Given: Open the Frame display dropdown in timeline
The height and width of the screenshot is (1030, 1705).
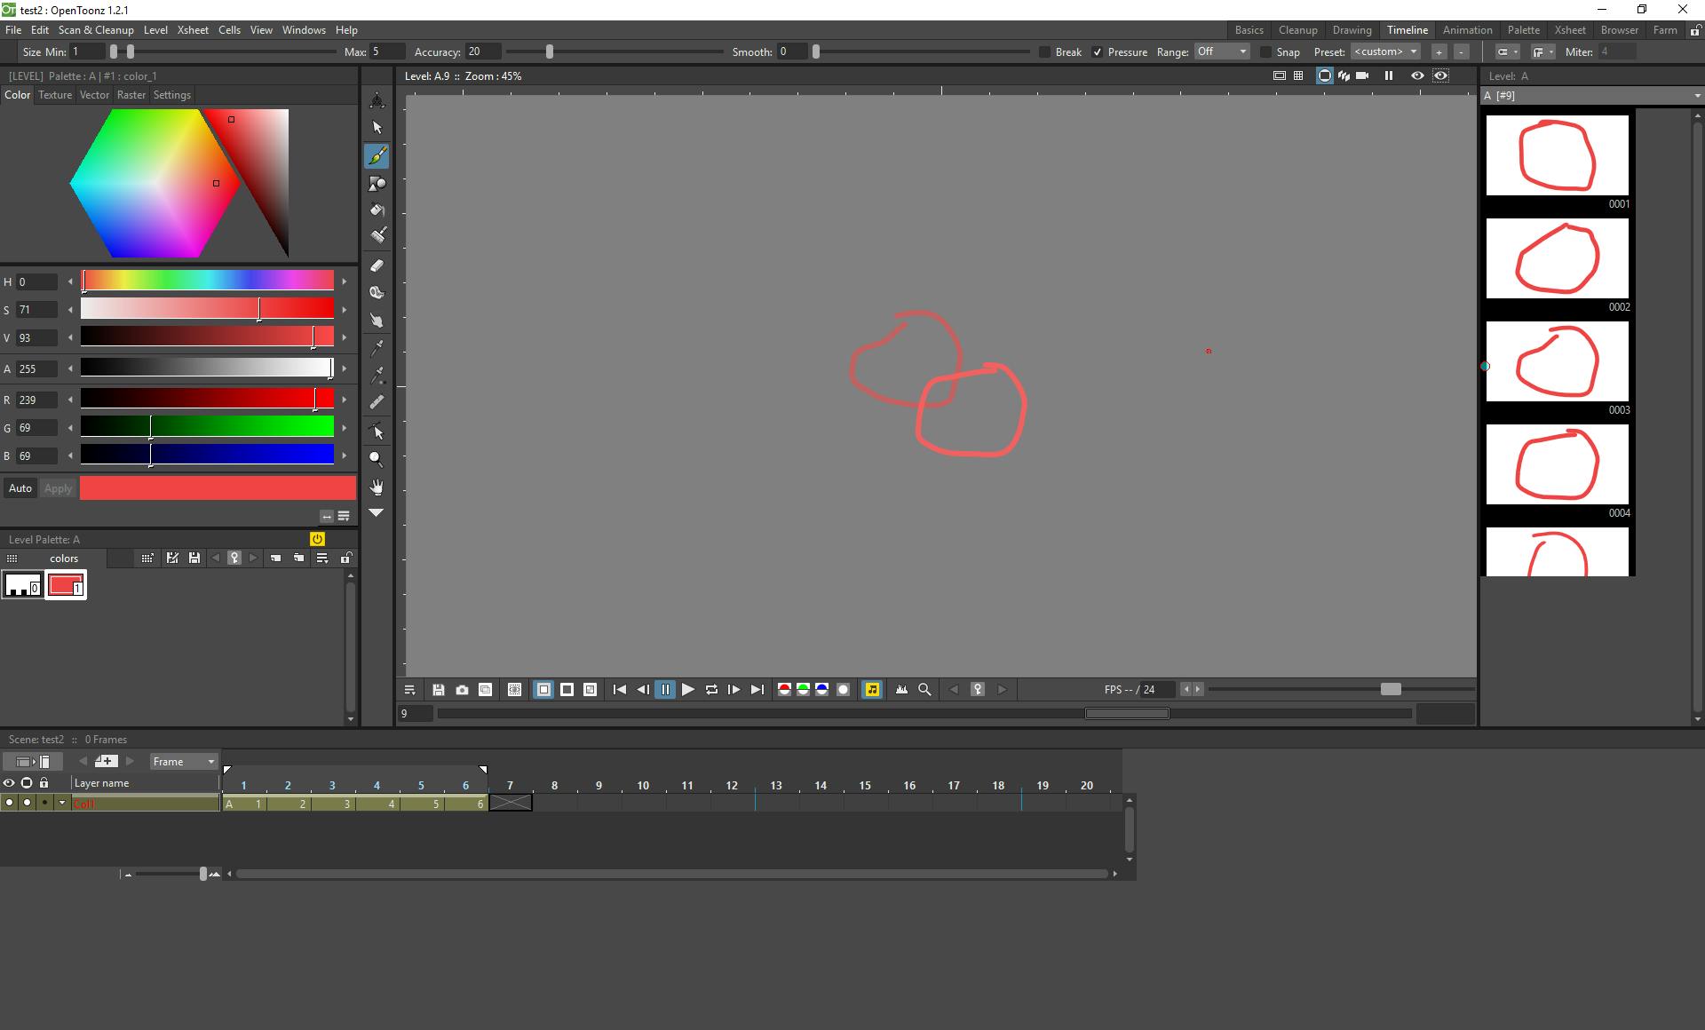Looking at the screenshot, I should (183, 762).
